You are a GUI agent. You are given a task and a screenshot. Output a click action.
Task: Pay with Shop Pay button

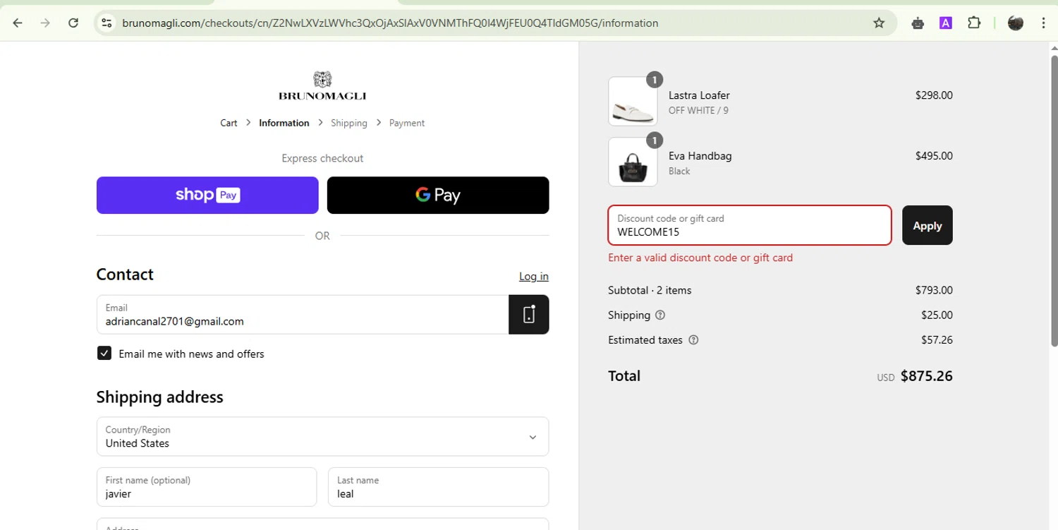click(x=207, y=195)
